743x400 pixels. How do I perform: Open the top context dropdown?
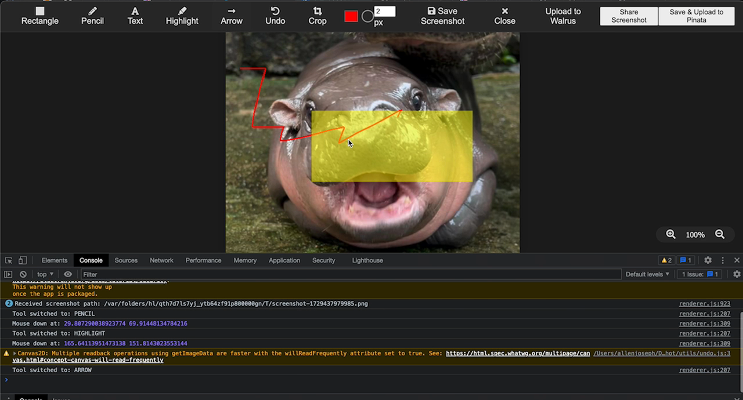point(45,274)
